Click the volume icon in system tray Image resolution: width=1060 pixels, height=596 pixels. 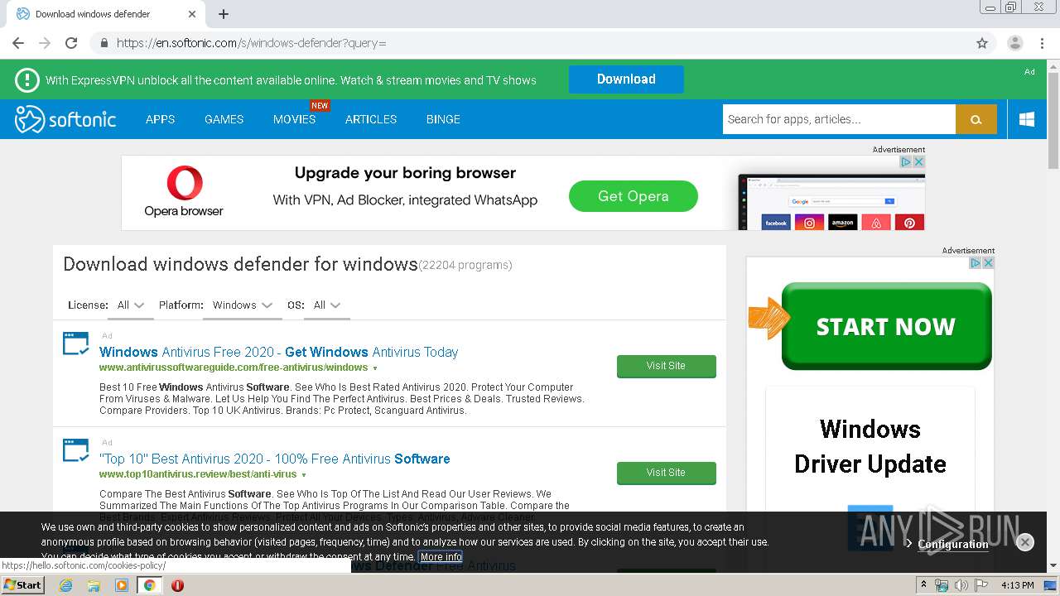click(961, 585)
